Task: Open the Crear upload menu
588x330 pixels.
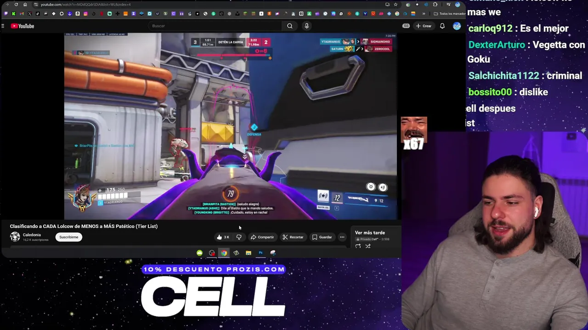Action: coord(424,26)
